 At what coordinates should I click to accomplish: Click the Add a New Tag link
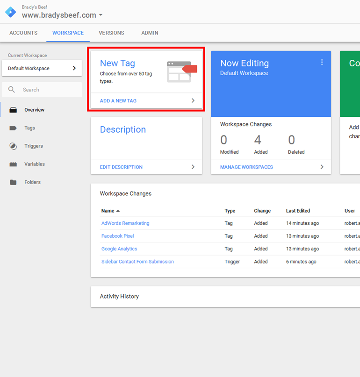pyautogui.click(x=118, y=101)
